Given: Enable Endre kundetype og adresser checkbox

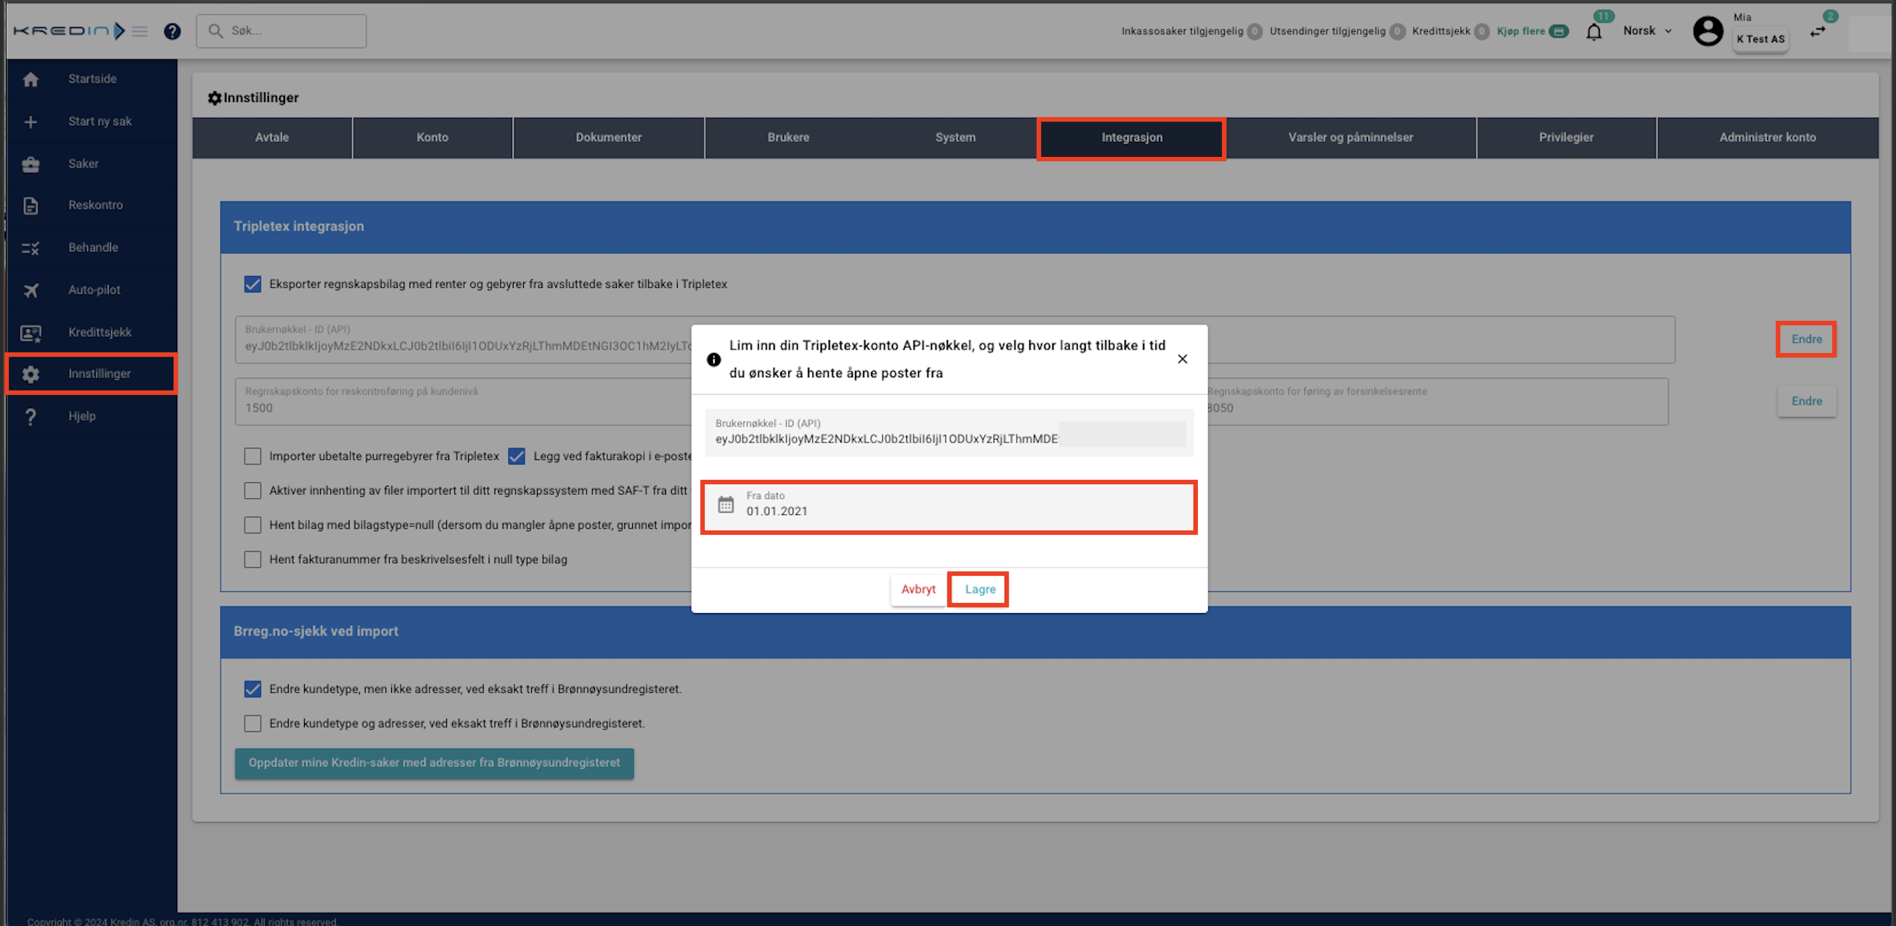Looking at the screenshot, I should (253, 724).
